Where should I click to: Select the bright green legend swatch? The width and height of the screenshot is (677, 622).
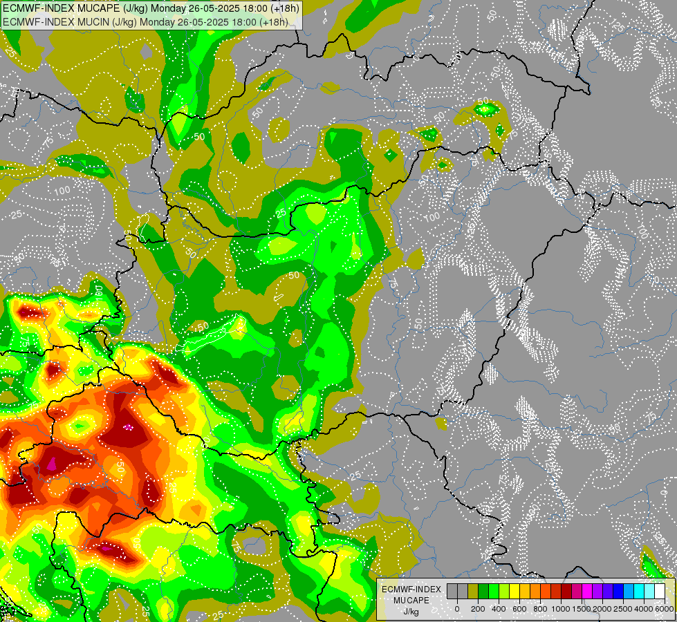click(x=494, y=591)
